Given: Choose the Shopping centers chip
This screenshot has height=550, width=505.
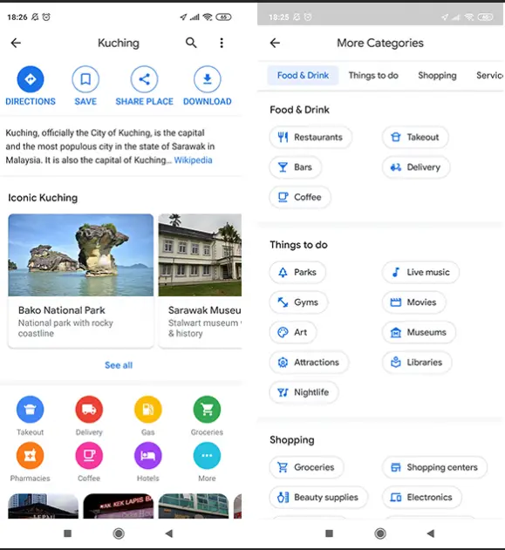Looking at the screenshot, I should [x=434, y=467].
